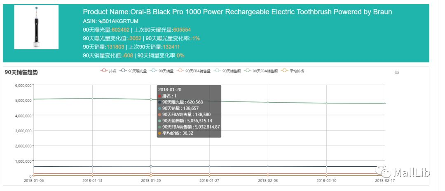Click the 2018-02-03 x-axis date label
The height and width of the screenshot is (191, 445).
268,180
